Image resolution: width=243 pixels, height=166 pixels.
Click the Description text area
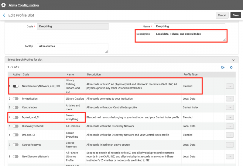190,36
